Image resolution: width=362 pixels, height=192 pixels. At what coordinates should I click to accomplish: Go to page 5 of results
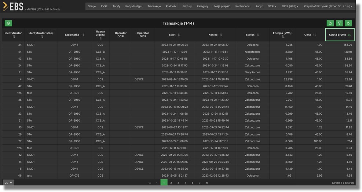(x=193, y=182)
